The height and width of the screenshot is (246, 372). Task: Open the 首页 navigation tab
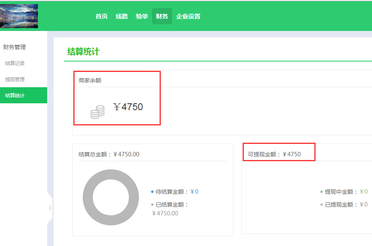(102, 16)
